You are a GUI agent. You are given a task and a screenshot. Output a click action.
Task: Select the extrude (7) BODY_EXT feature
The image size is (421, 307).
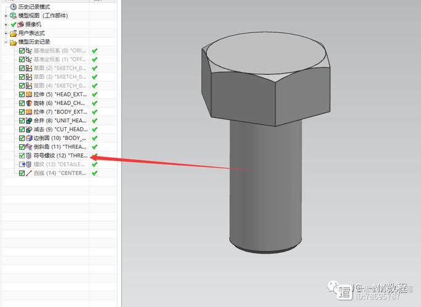pos(60,112)
